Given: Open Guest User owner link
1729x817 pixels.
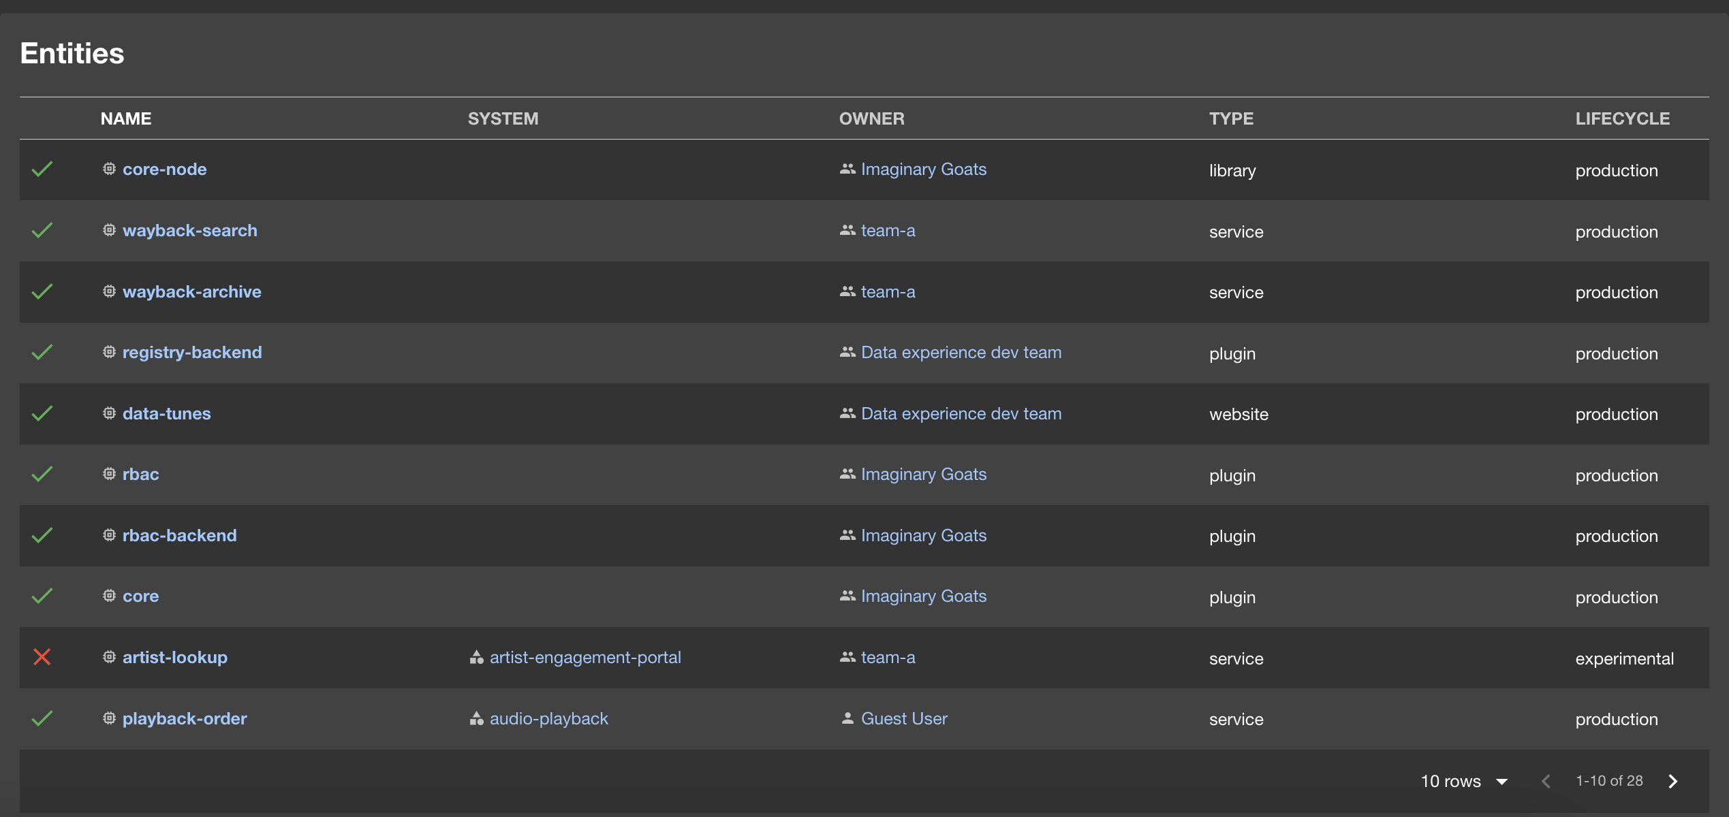Looking at the screenshot, I should click(904, 718).
